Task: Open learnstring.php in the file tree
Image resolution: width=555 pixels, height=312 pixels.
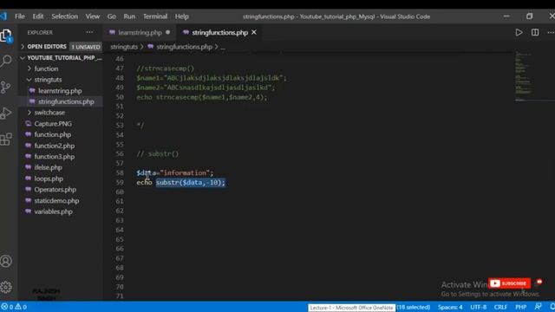Action: pos(60,90)
